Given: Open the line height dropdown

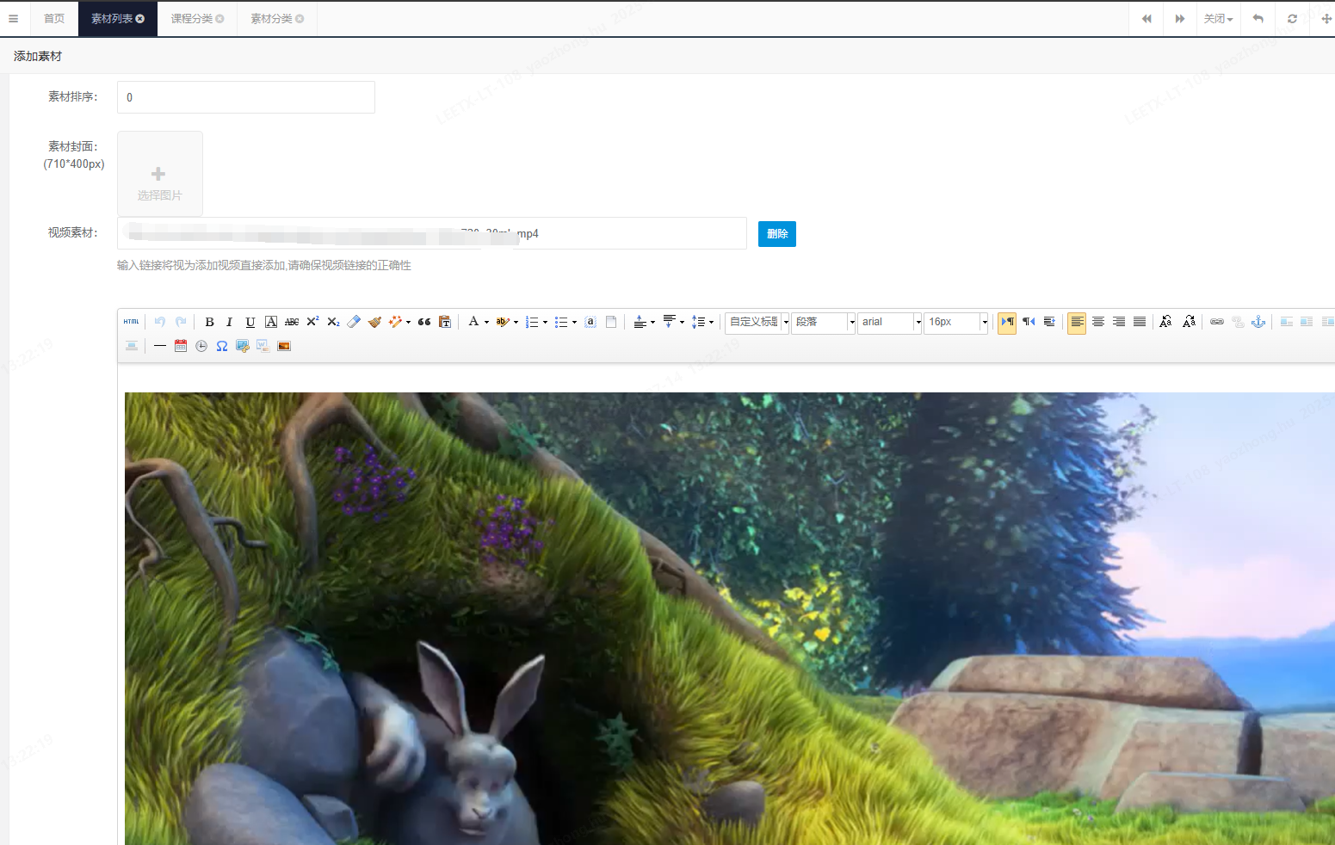Looking at the screenshot, I should pos(711,323).
